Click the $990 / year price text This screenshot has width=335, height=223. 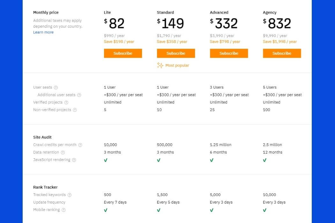click(114, 36)
